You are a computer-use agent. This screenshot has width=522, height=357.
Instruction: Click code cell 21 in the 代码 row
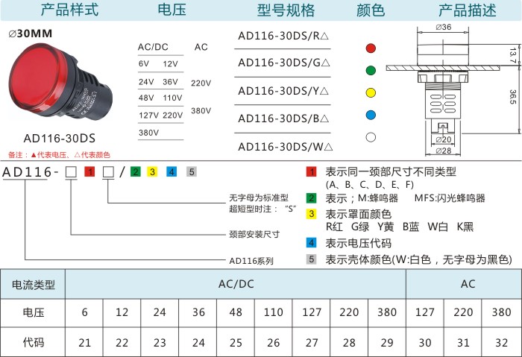click(85, 343)
